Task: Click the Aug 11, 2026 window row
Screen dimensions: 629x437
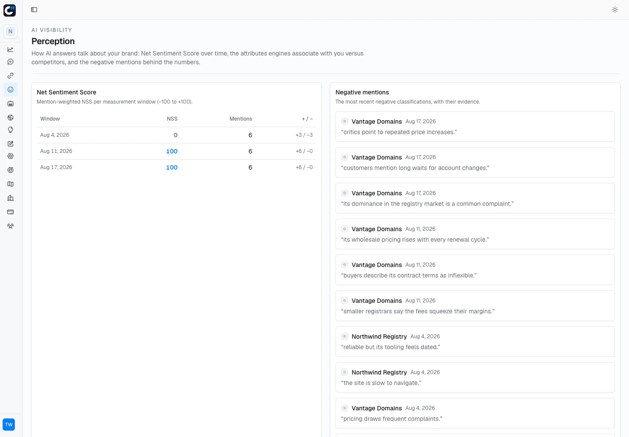Action: tap(176, 151)
